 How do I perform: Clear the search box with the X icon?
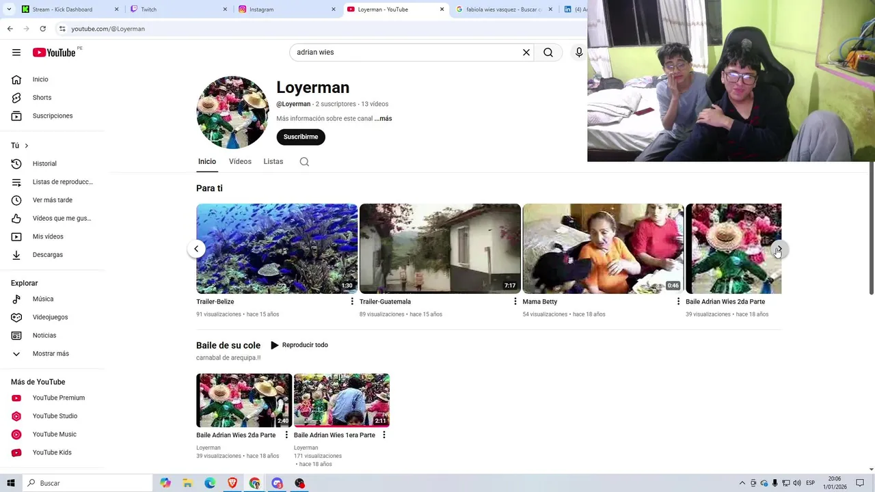(526, 53)
